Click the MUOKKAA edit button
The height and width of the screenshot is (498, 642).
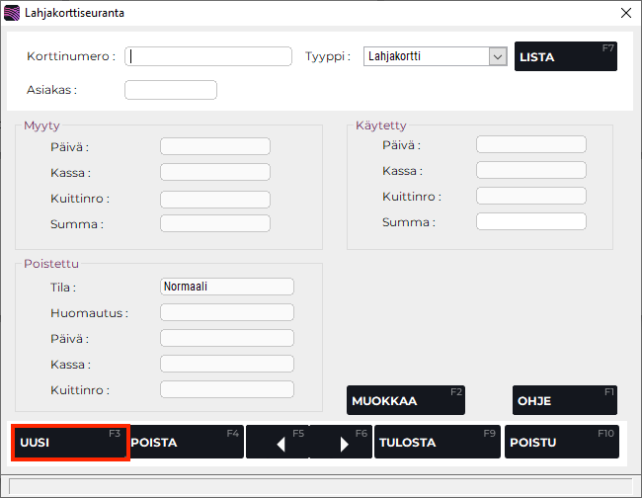(405, 400)
